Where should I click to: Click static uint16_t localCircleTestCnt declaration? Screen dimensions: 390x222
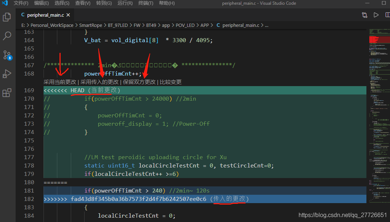pos(179,166)
